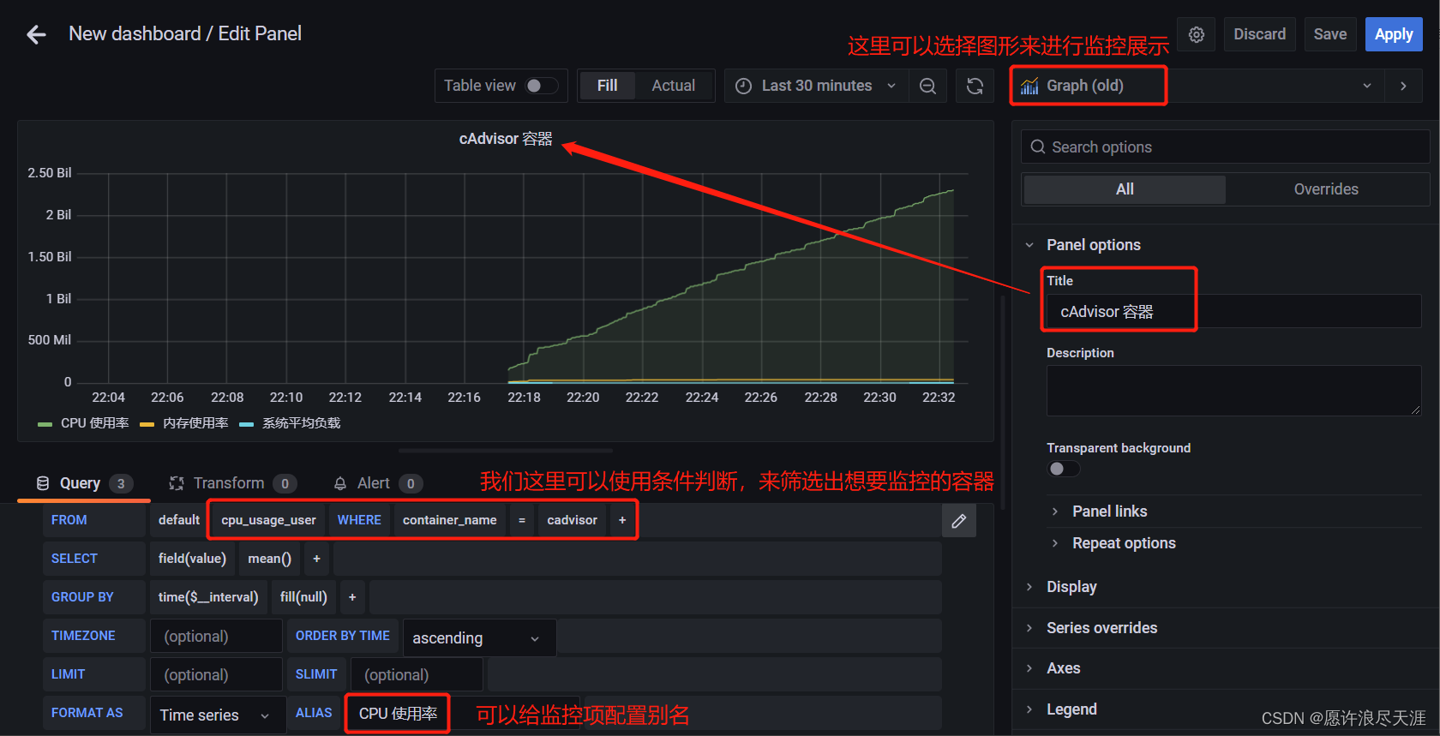Open the ascending order dropdown
The height and width of the screenshot is (736, 1440).
coord(479,638)
